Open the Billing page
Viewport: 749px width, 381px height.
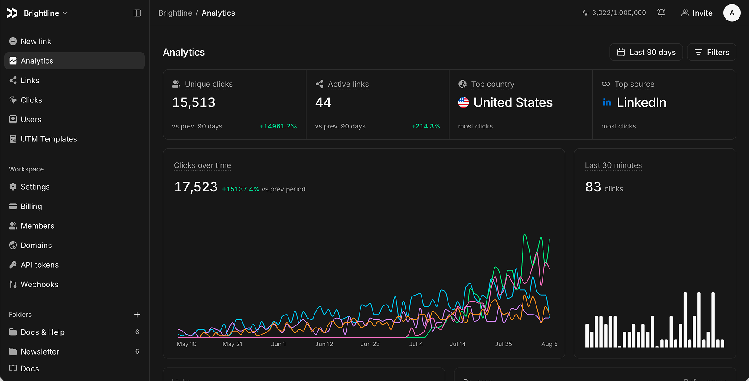(x=75, y=206)
